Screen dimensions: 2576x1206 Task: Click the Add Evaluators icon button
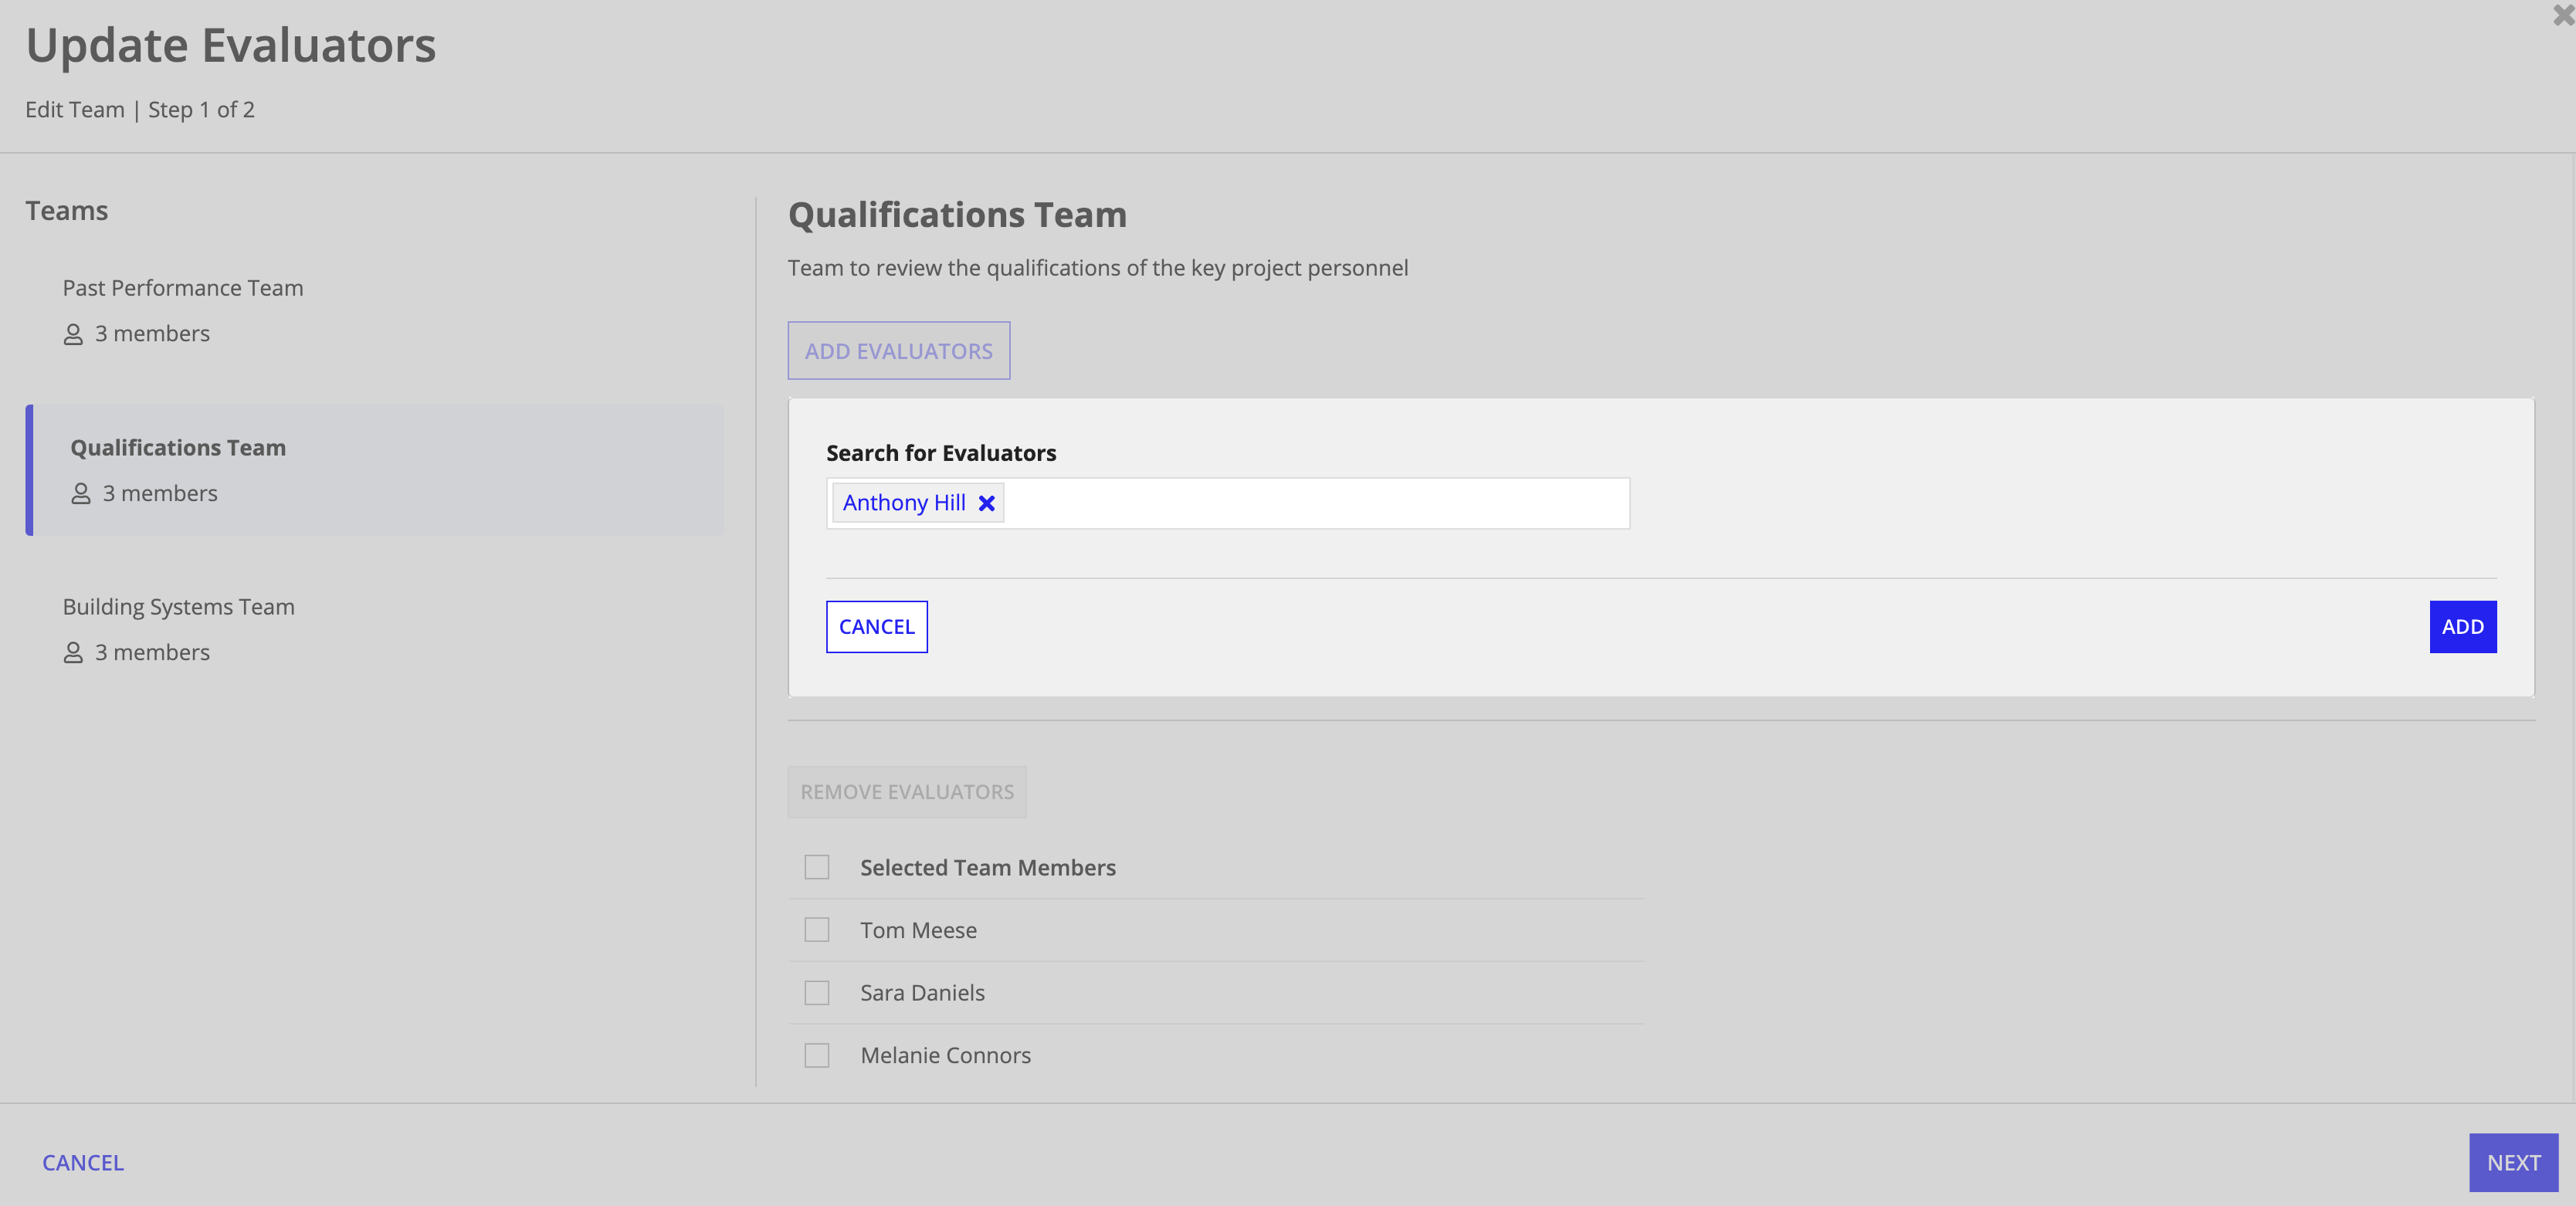pos(899,350)
